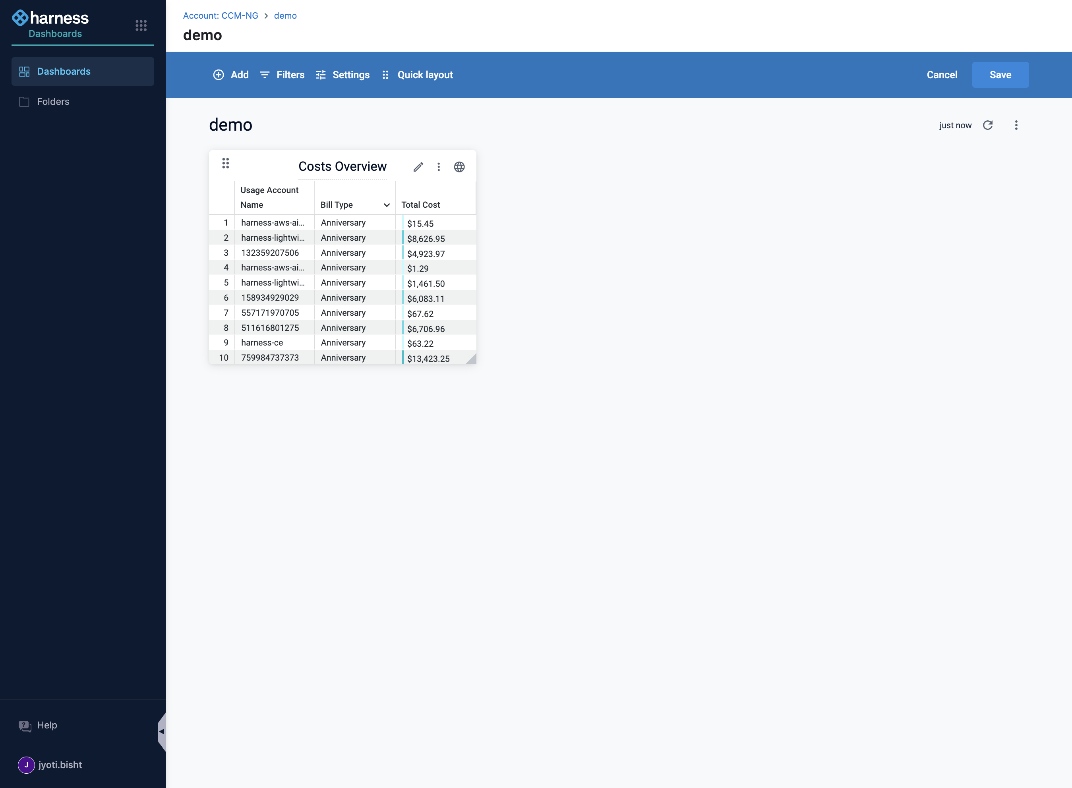Image resolution: width=1072 pixels, height=788 pixels.
Task: Click the Harness logo
Action: pyautogui.click(x=50, y=18)
